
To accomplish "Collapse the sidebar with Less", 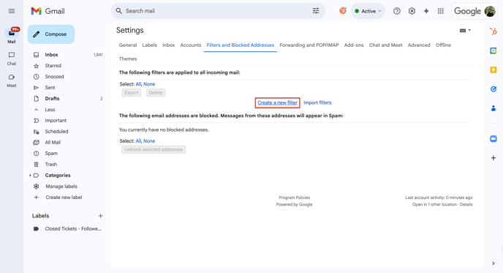I will tap(50, 110).
